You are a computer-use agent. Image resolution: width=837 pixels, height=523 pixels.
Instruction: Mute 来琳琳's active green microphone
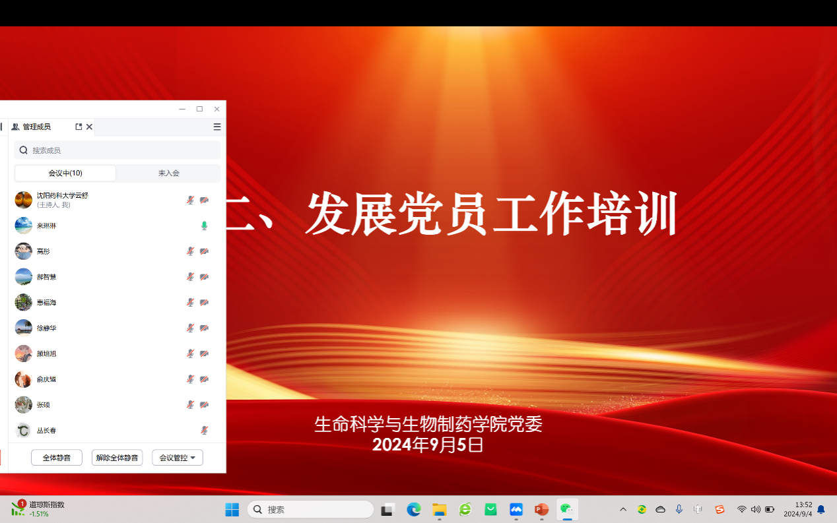204,226
